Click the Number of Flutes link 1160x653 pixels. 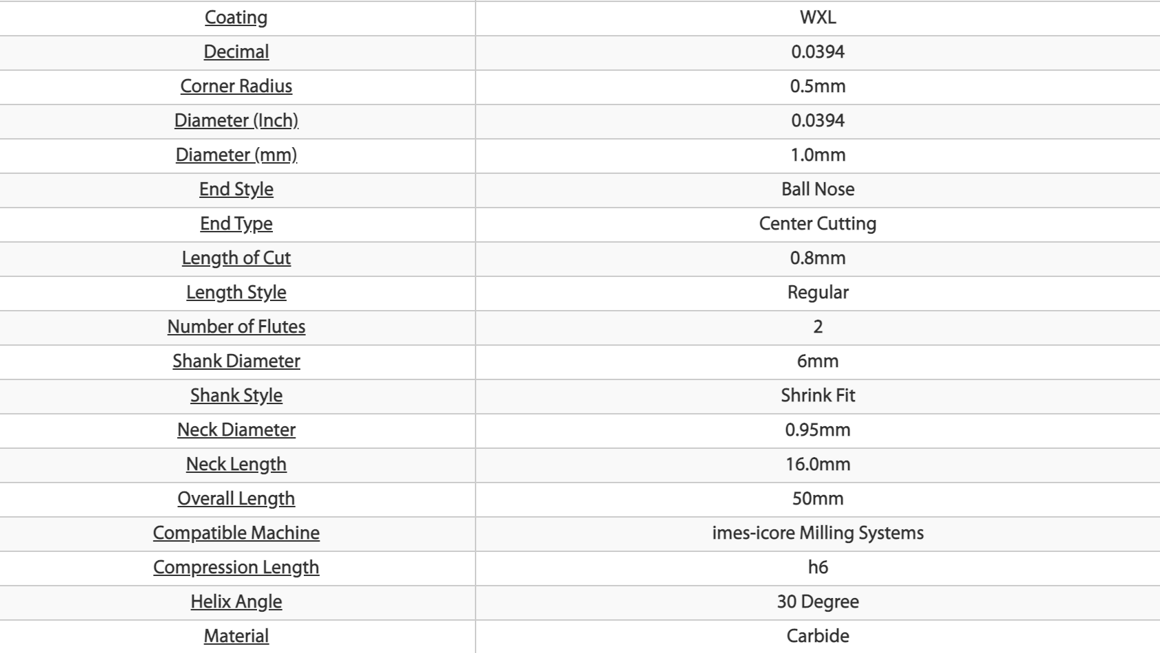(x=236, y=327)
